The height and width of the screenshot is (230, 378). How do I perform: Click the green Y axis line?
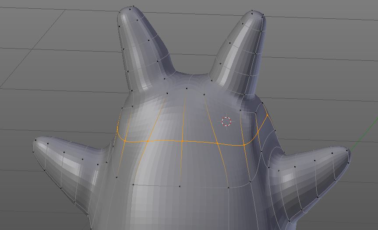364,134
